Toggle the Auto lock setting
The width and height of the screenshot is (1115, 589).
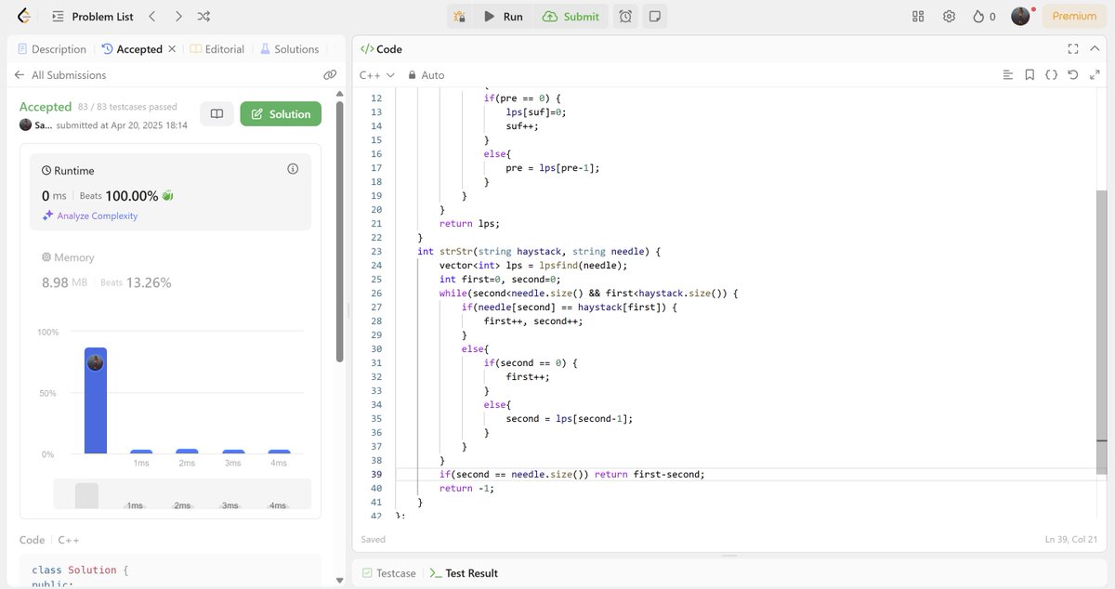click(426, 75)
